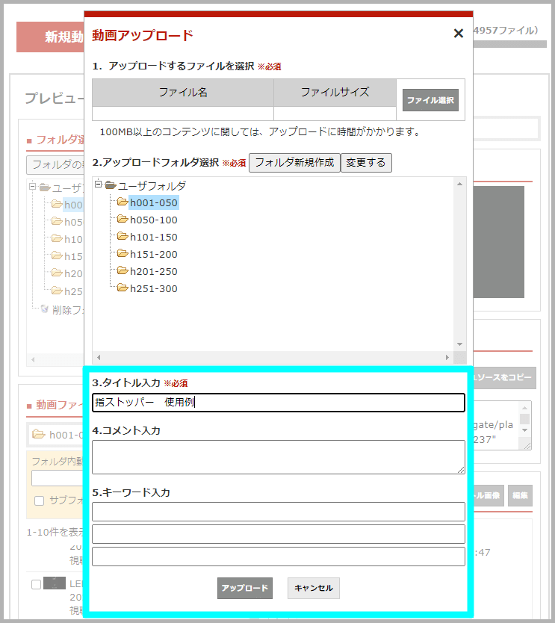Viewport: 555px width, 623px height.
Task: Select the ユーザフォルダ root folder in dialog
Action: tap(152, 185)
